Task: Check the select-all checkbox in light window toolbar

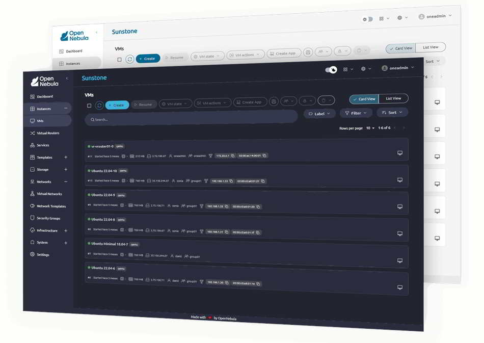Action: point(119,59)
